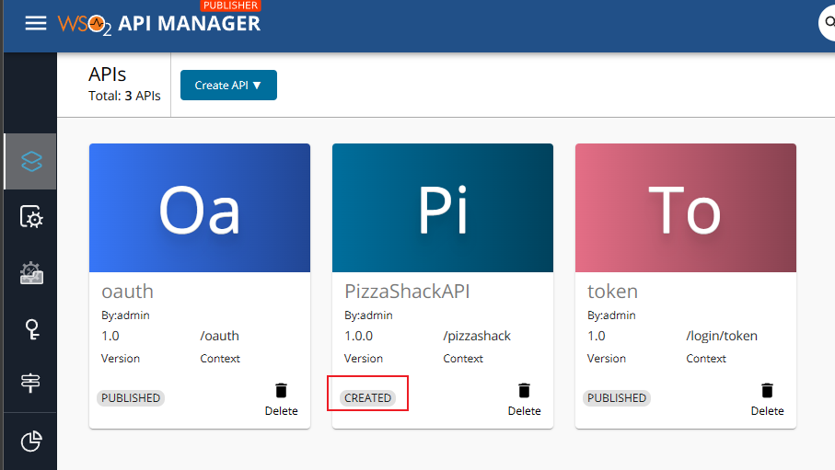Click Total: 3 APIs text
835x470 pixels.
124,96
